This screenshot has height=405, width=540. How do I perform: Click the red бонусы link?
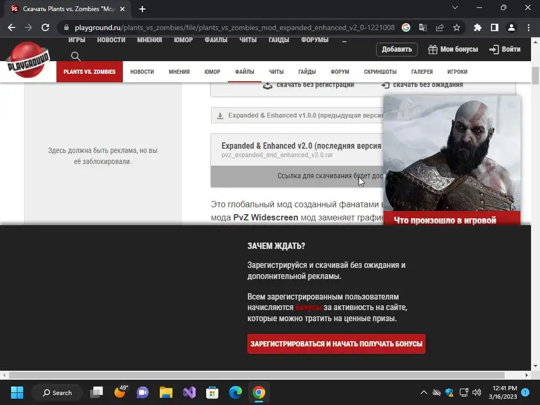pyautogui.click(x=308, y=307)
